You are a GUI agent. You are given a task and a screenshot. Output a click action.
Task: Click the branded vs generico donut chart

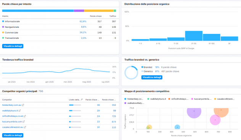[x=131, y=73]
